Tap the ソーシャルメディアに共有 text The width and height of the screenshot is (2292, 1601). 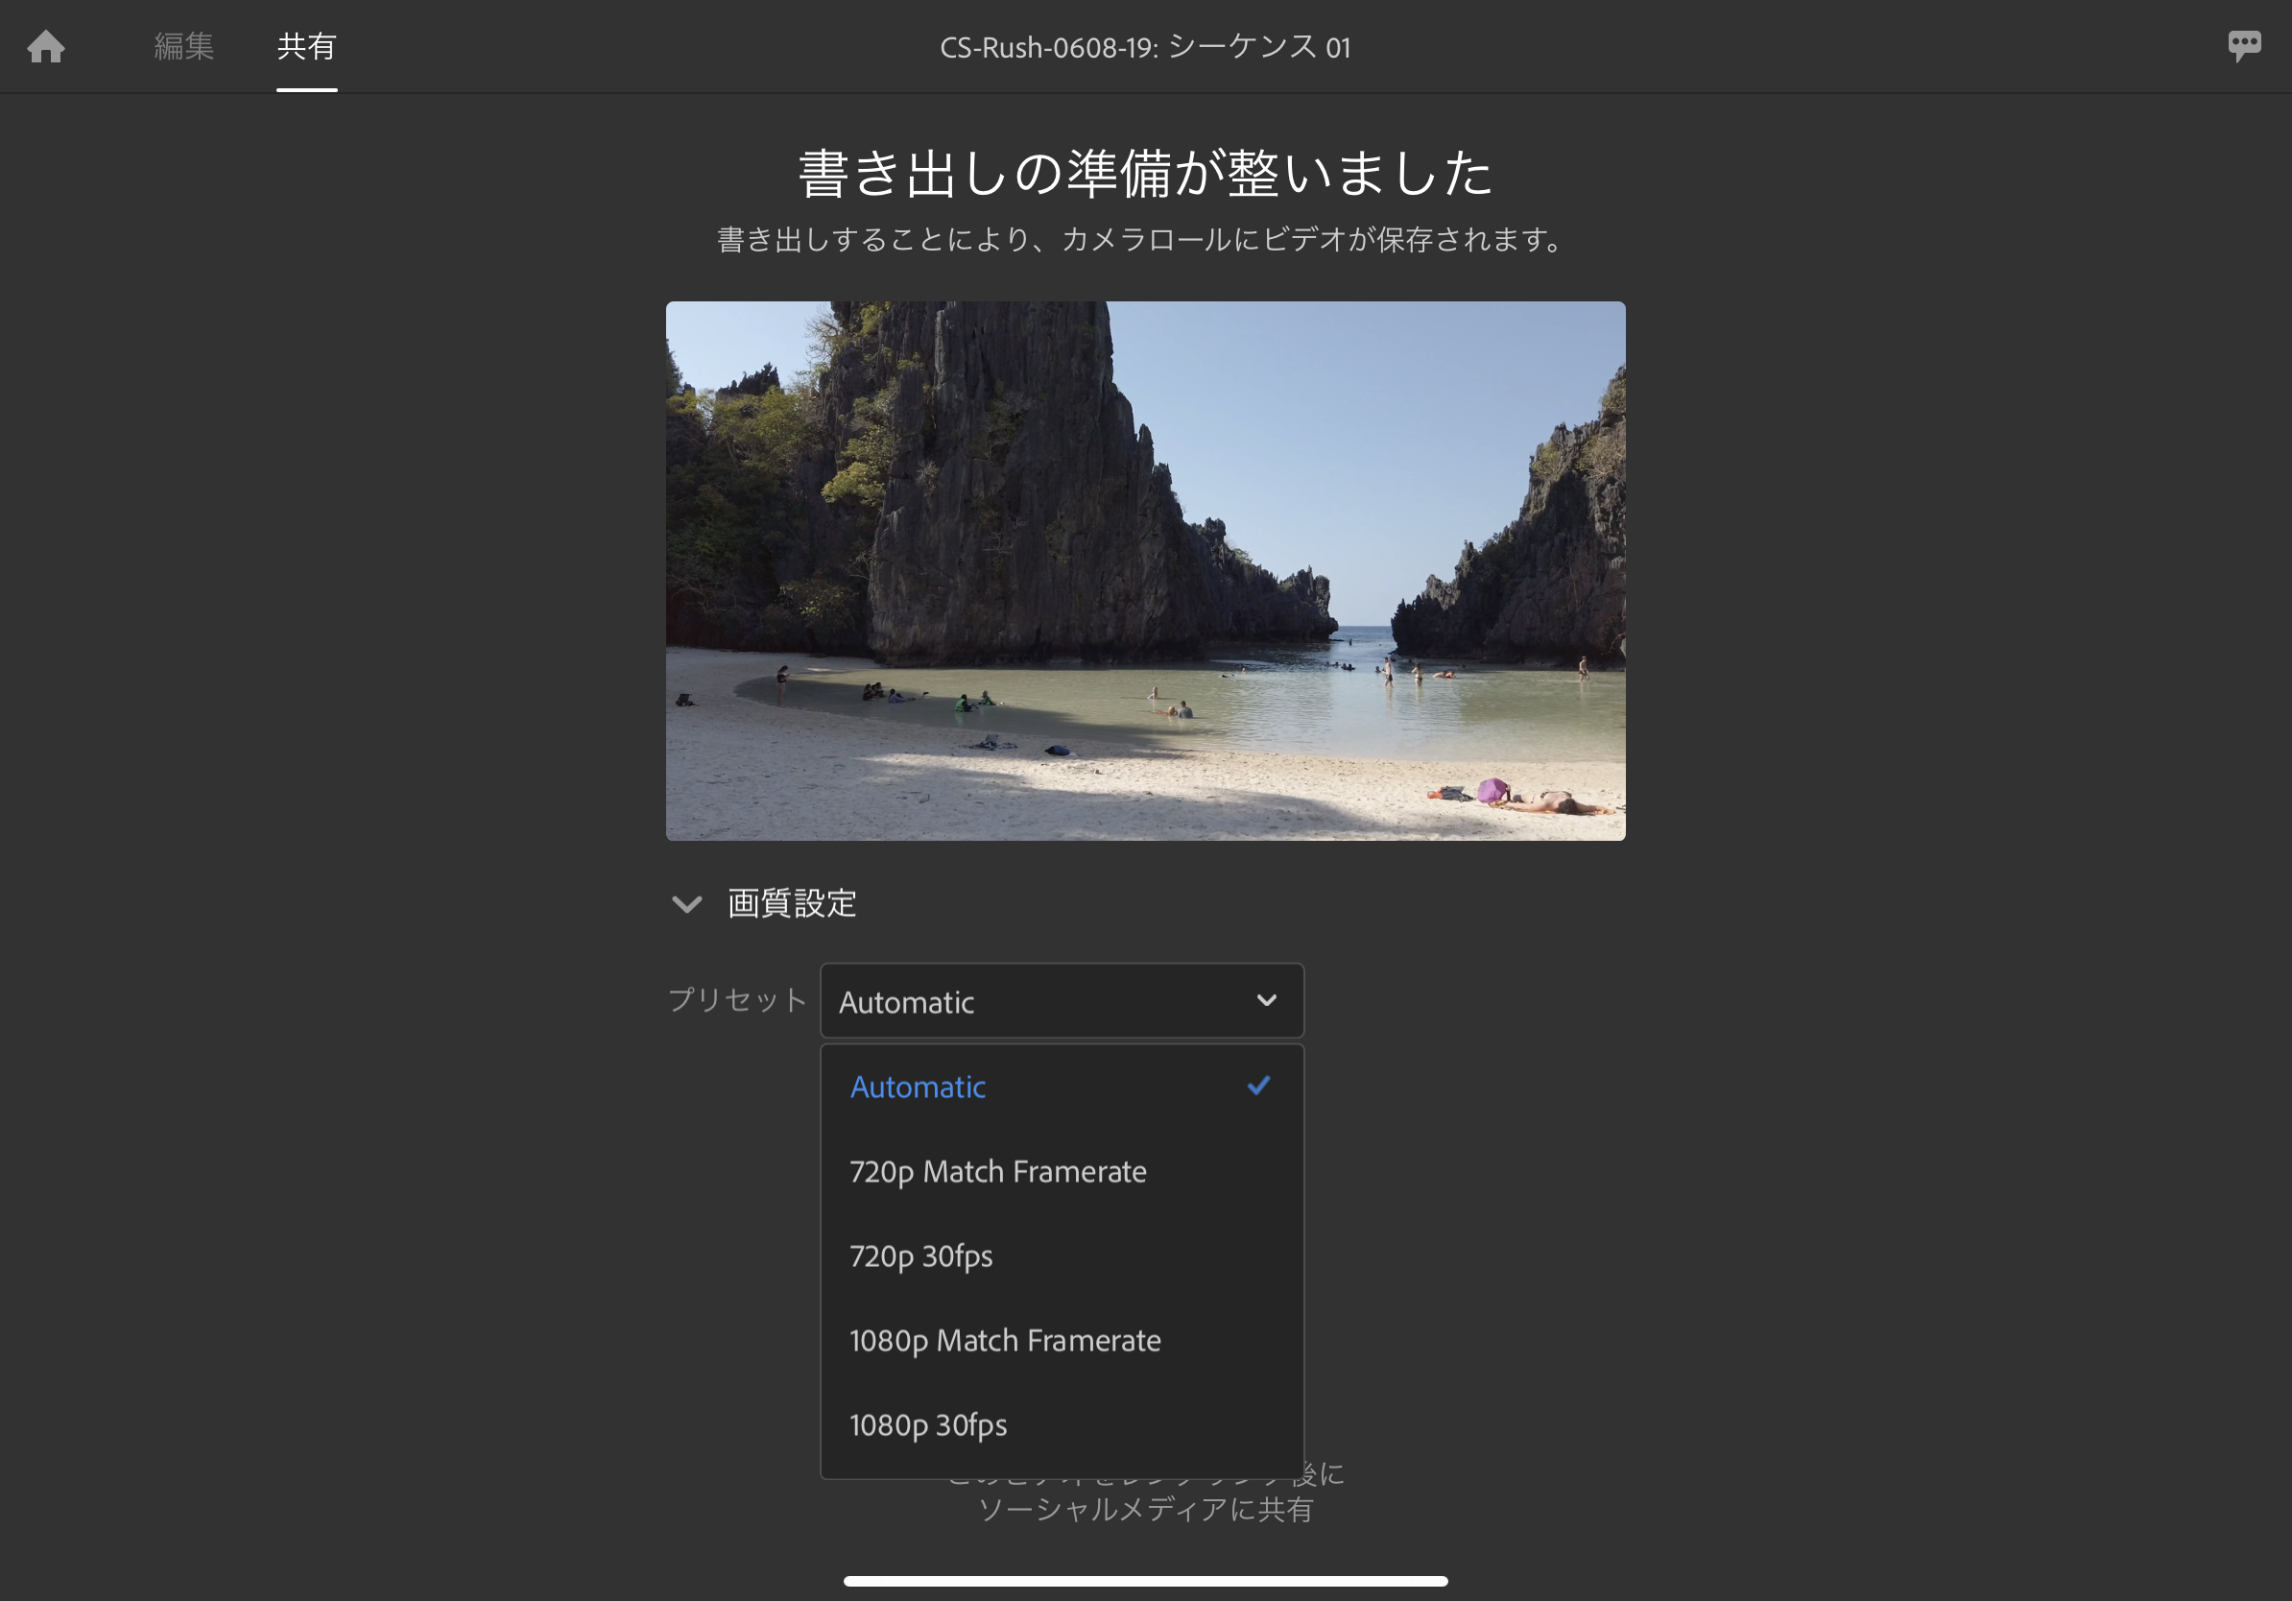[1145, 1509]
